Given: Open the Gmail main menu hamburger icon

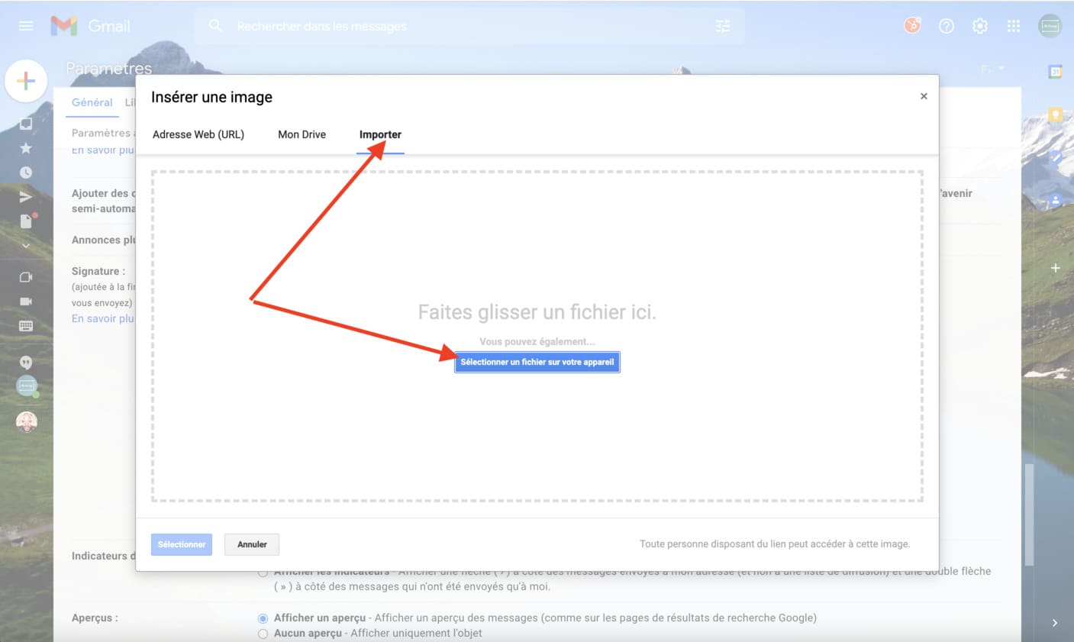Looking at the screenshot, I should [26, 26].
